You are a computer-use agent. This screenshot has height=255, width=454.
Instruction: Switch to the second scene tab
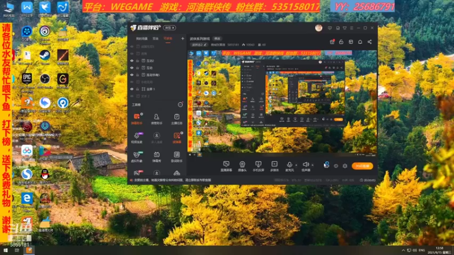click(155, 39)
